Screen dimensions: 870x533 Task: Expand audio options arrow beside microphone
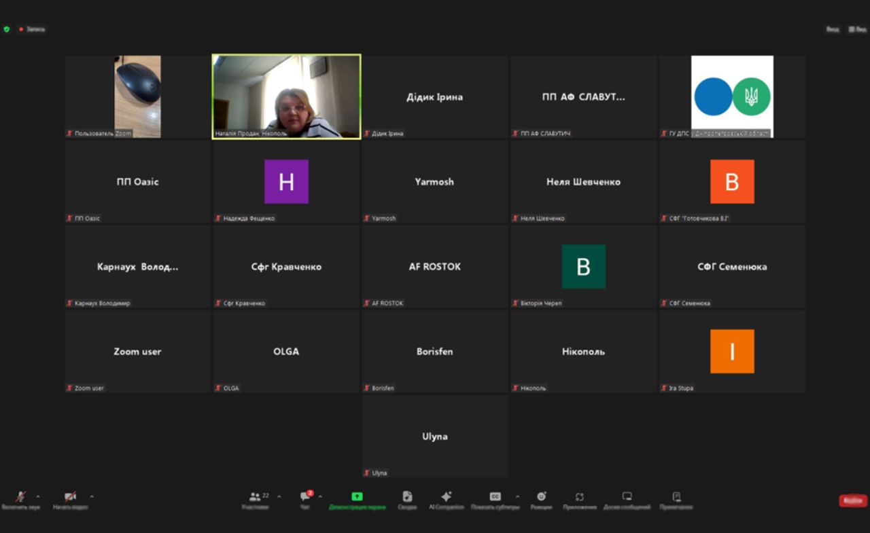(x=38, y=496)
